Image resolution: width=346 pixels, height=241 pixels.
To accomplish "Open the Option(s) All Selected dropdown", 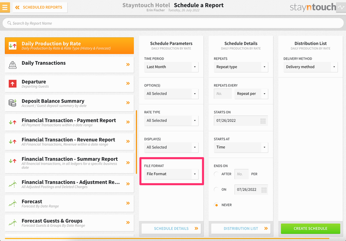I will coord(171,94).
